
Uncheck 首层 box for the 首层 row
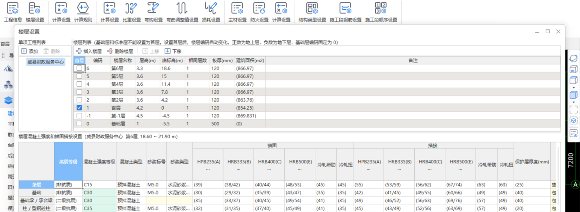point(79,108)
